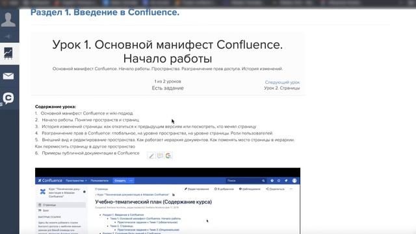Viewport: 416px width, 234px height.
Task: Click item 'Разграничение прав в Confluence'
Action: pyautogui.click(x=157, y=133)
